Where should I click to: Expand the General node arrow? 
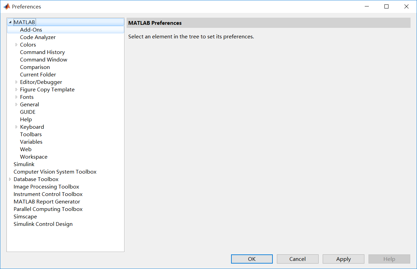coord(16,105)
